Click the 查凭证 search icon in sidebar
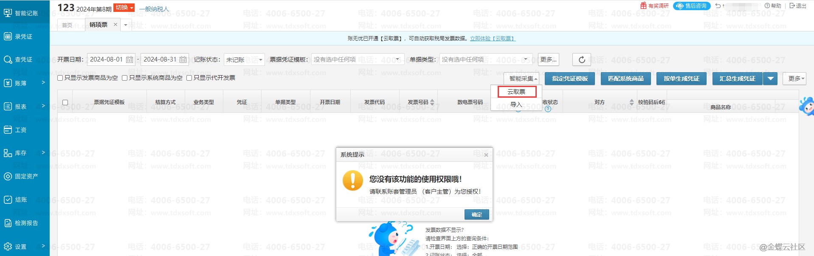 (x=8, y=59)
